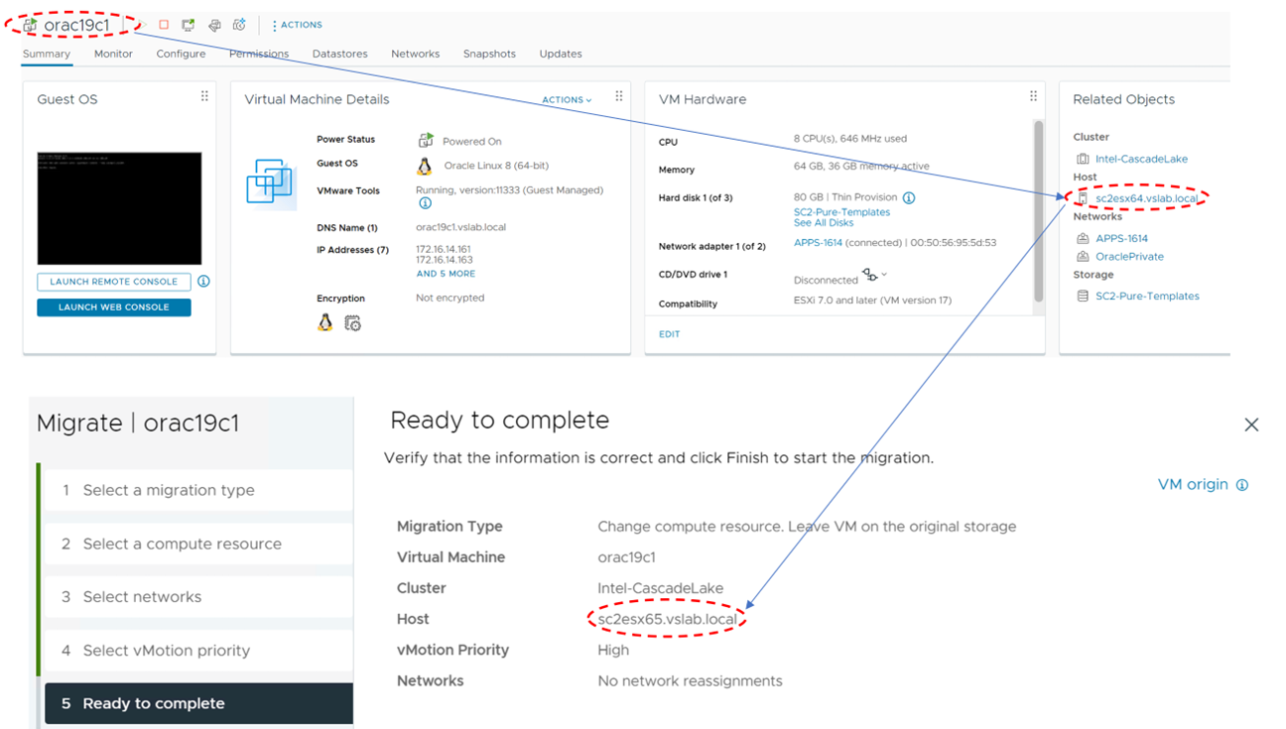Image resolution: width=1286 pixels, height=729 pixels.
Task: Open the APPS-1614 link in Related Objects
Action: pyautogui.click(x=1121, y=238)
